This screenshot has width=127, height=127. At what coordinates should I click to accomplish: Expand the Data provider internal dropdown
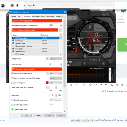(56, 59)
